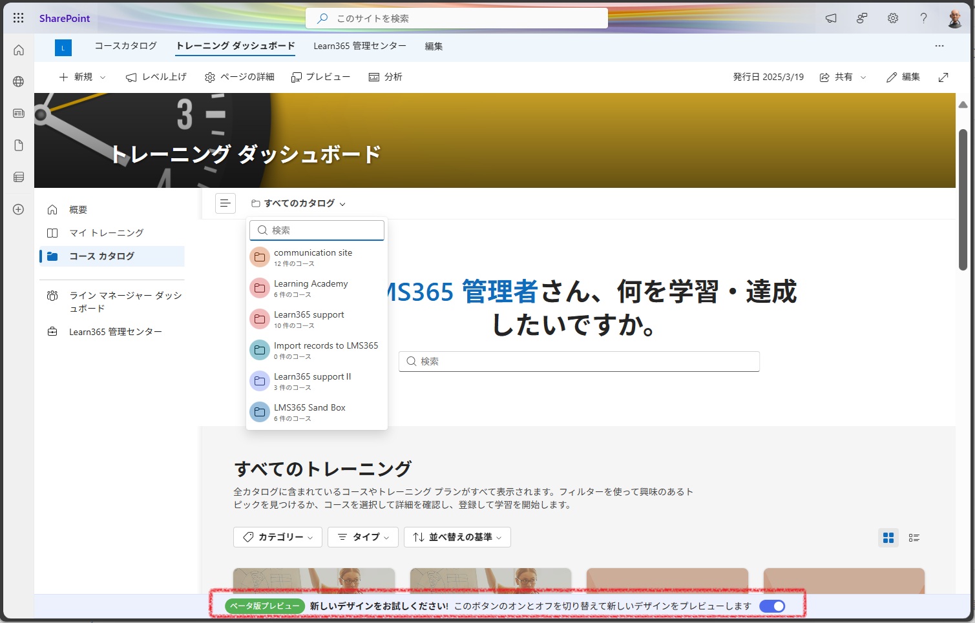The width and height of the screenshot is (975, 623).
Task: Select Import records to LMS365 entry
Action: 317,350
